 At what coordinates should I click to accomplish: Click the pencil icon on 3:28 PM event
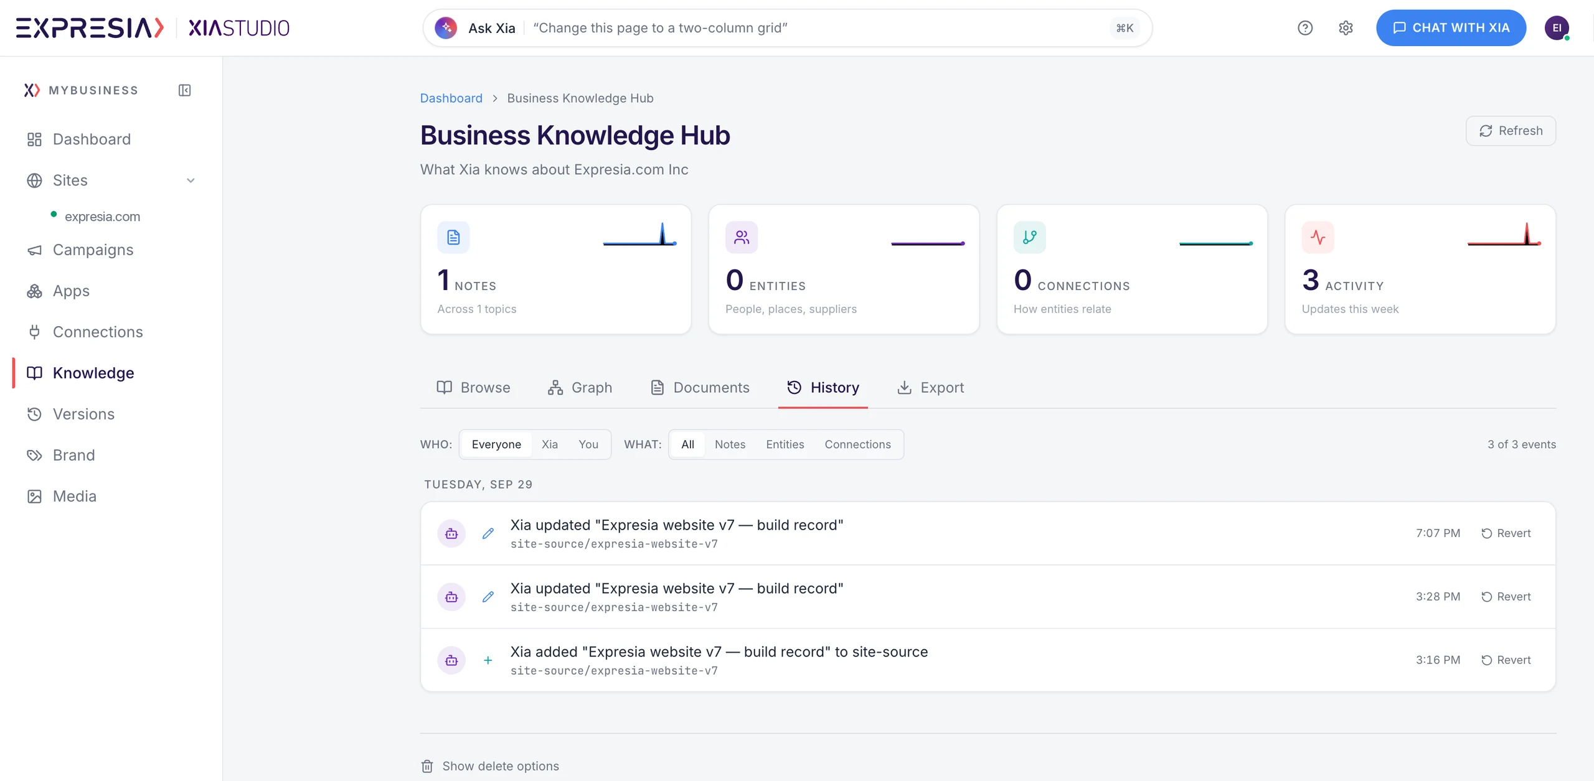click(x=488, y=597)
